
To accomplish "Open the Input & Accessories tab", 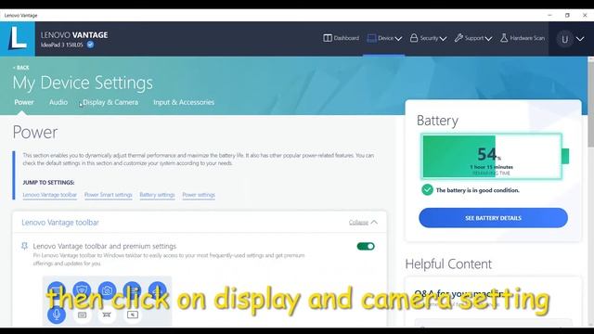I will coord(184,102).
